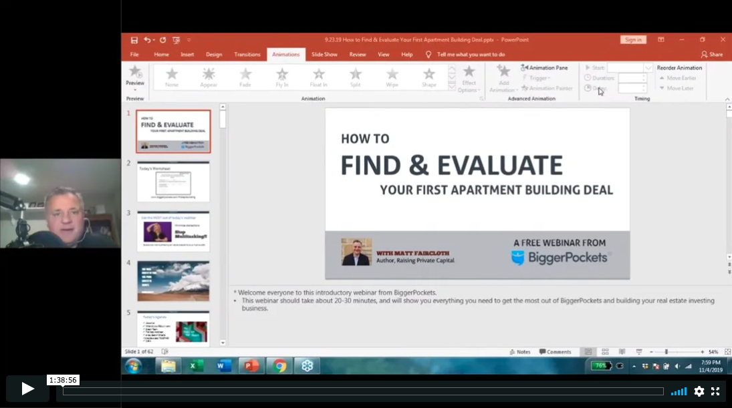
Task: Open the Start timing combo box
Action: [629, 67]
